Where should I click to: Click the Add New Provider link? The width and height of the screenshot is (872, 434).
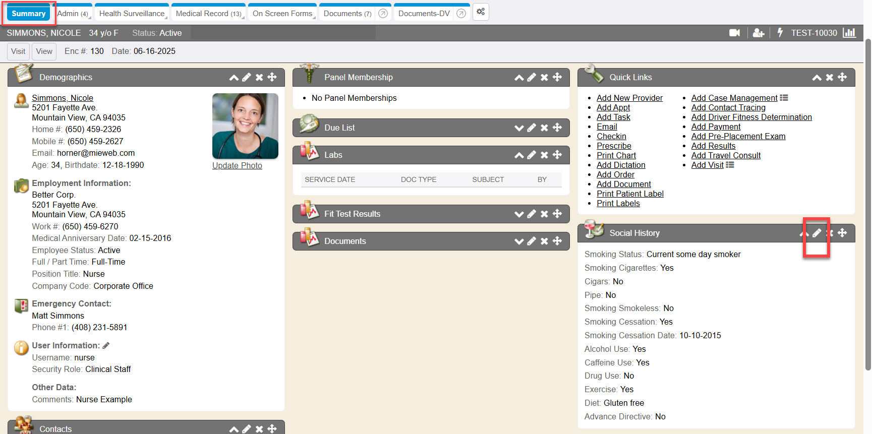point(629,98)
